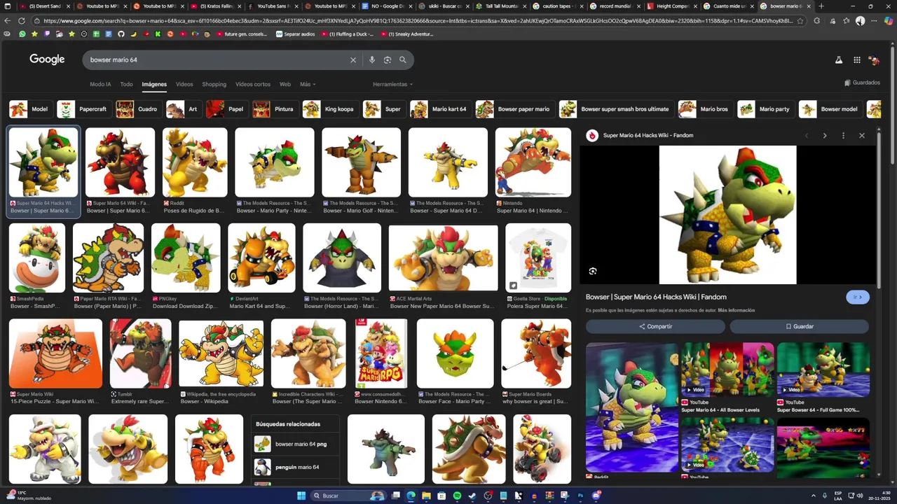
Task: Open the Más search filter dropdown
Action: [308, 84]
